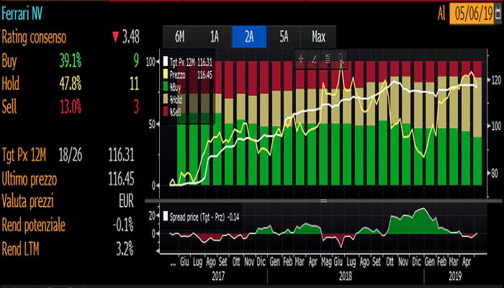
Task: Click the Buy row label
Action: tap(9, 61)
